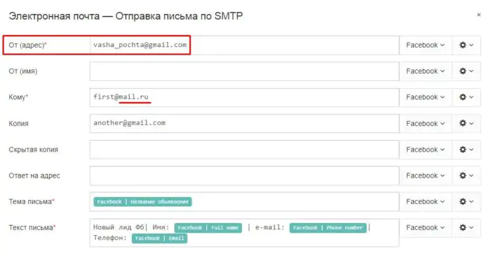The image size is (491, 258).
Task: Click the 'e-mail:' text in message body
Action: tap(269, 227)
